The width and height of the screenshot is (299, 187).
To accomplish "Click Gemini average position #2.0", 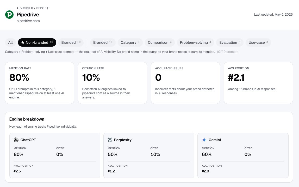I will tap(205, 171).
